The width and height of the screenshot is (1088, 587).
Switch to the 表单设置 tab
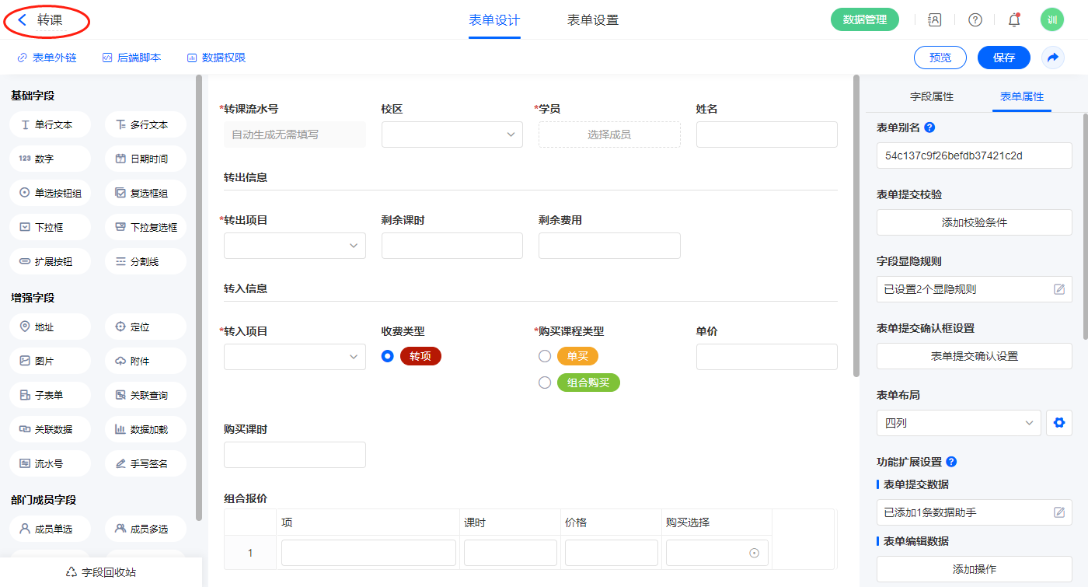coord(592,20)
